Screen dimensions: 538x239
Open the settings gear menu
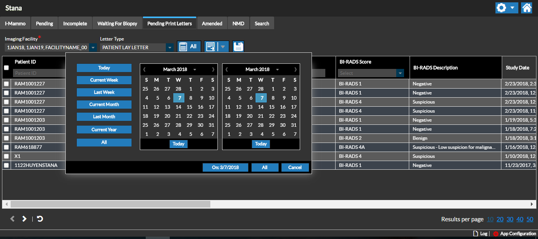point(502,8)
